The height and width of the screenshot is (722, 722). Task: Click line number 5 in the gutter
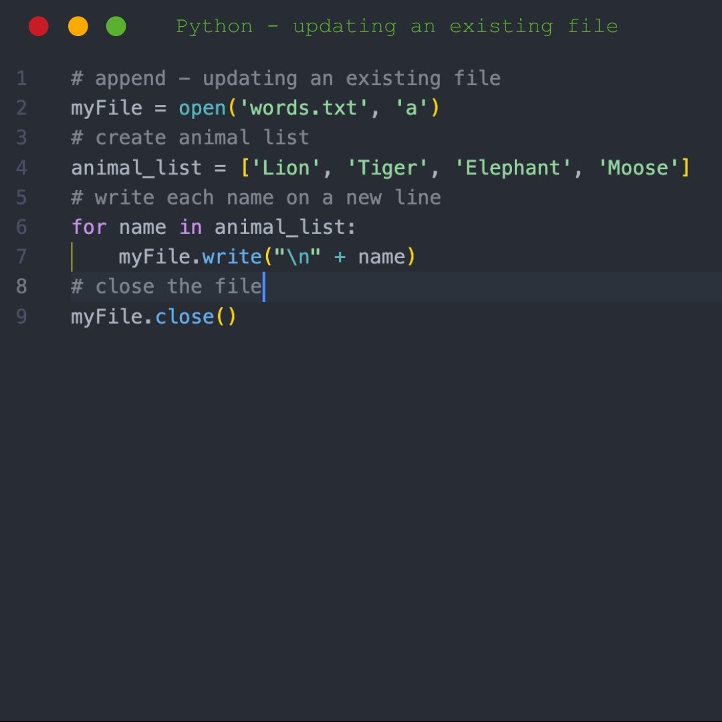tap(21, 197)
